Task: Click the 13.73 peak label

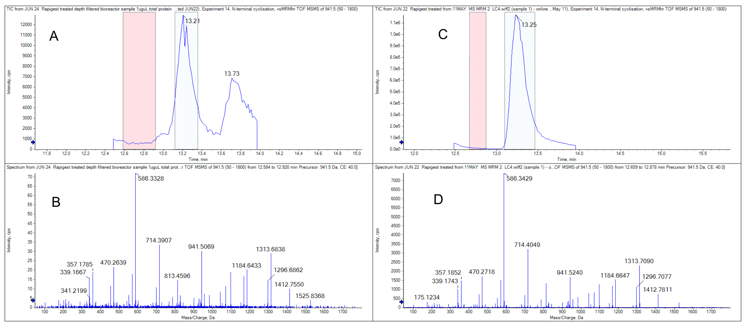Action: [232, 74]
